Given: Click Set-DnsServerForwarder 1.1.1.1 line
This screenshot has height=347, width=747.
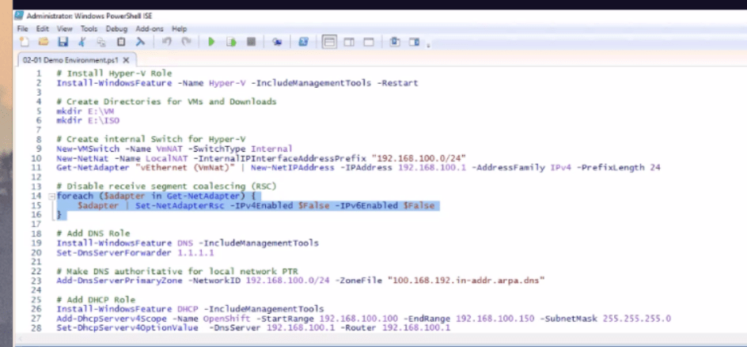Looking at the screenshot, I should point(135,252).
